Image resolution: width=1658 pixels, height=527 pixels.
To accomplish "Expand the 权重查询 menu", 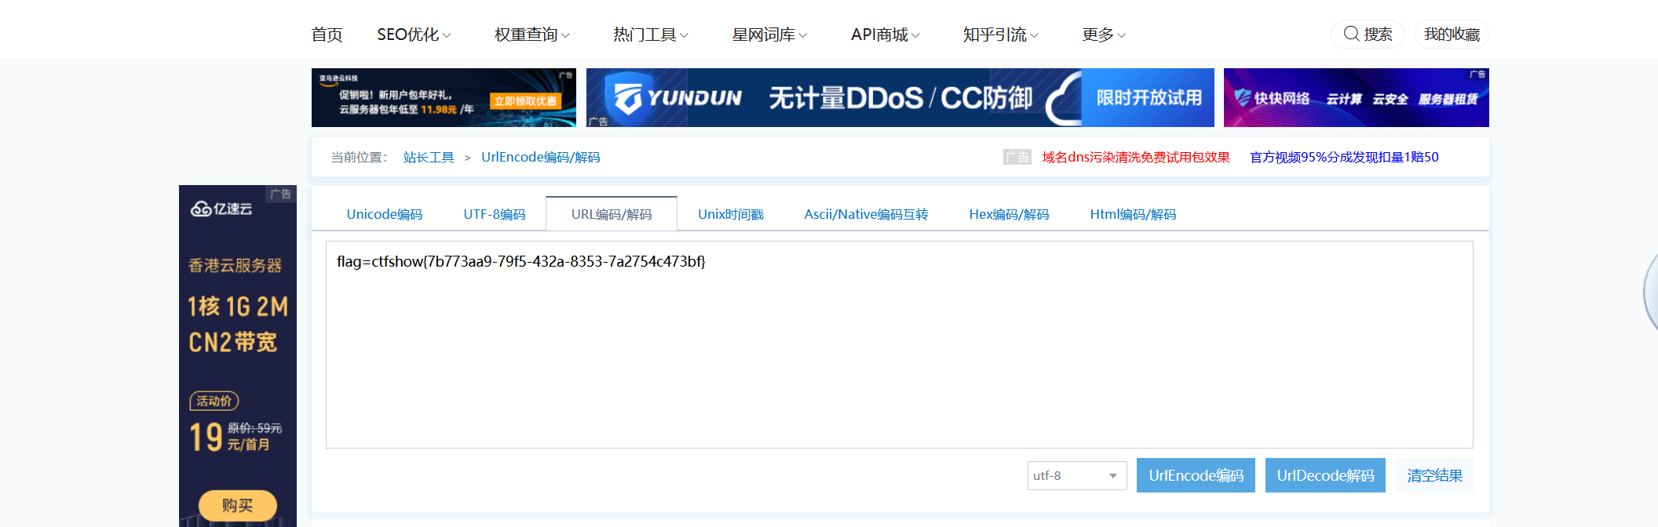I will 532,35.
